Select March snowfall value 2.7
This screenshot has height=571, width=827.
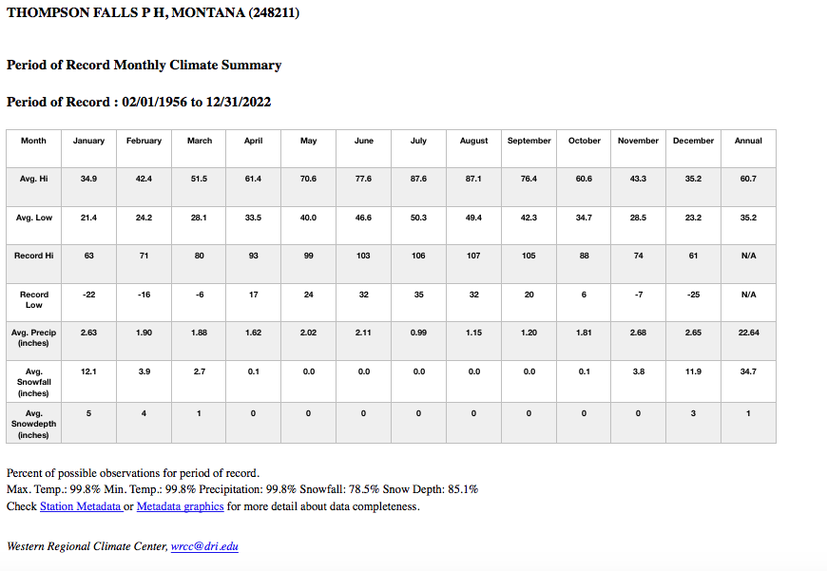200,371
